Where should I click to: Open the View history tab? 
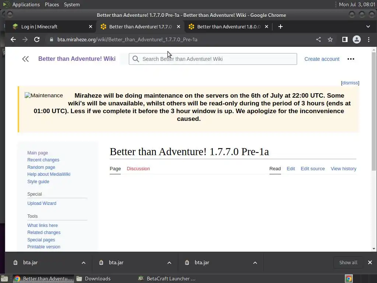click(343, 169)
